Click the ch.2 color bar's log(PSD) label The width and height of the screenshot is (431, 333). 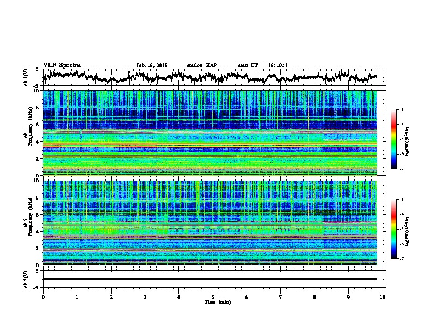(x=408, y=232)
